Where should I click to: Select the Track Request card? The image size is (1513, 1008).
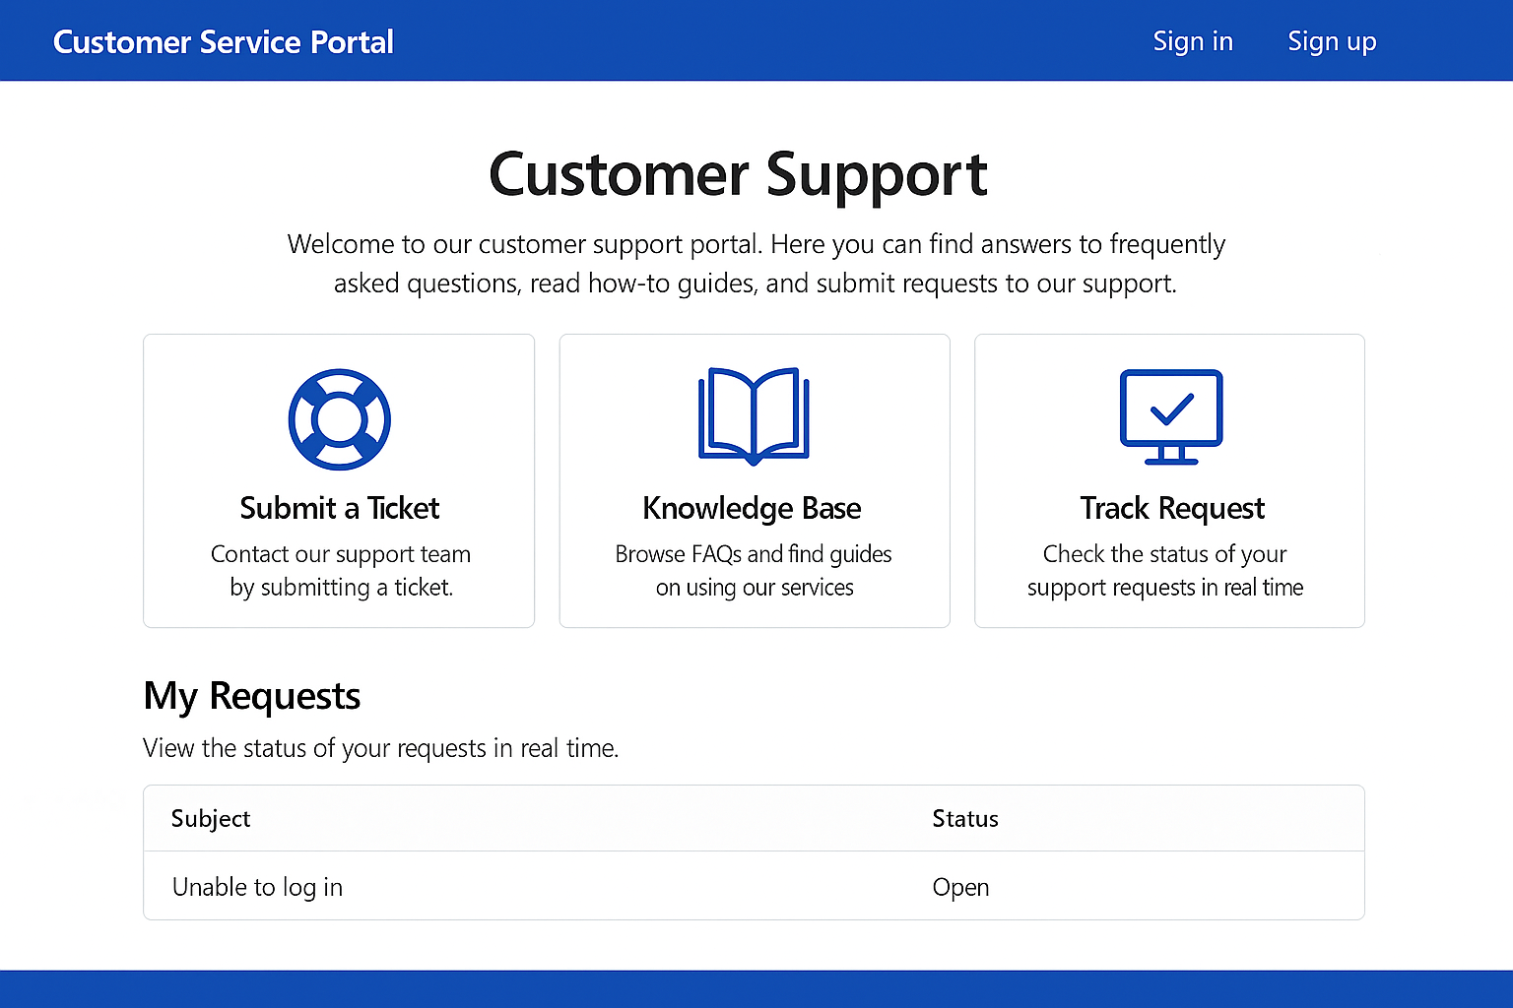(x=1169, y=480)
